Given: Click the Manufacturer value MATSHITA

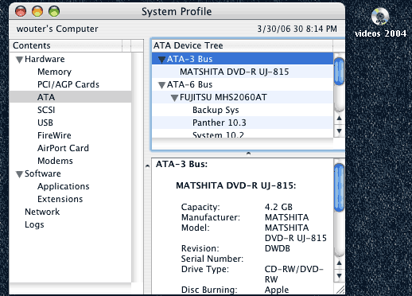Looking at the screenshot, I should pos(287,217).
